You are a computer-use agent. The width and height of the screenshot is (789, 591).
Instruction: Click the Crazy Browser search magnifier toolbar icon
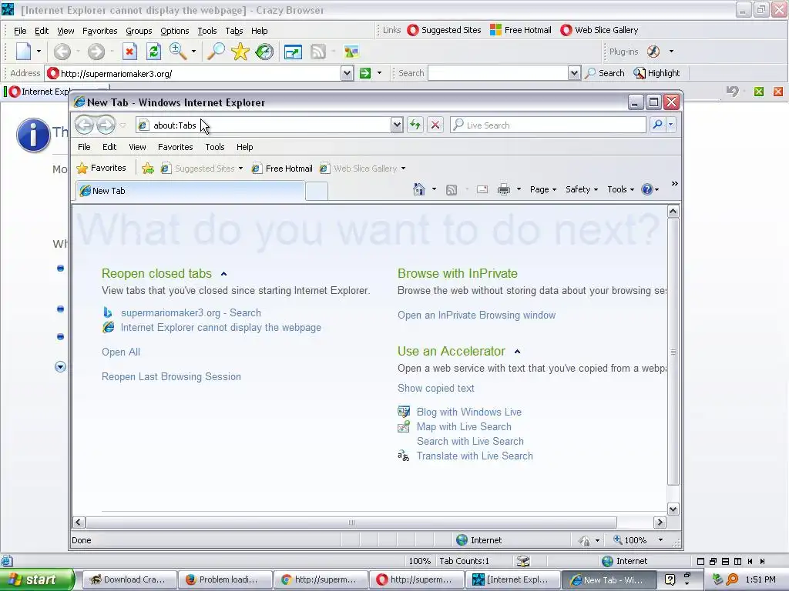click(217, 52)
